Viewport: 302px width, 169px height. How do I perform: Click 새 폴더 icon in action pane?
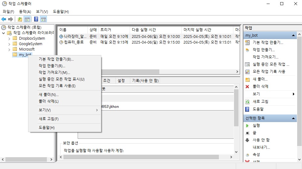point(247,79)
